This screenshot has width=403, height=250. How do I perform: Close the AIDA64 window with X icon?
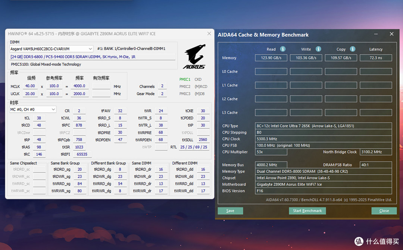(391, 34)
